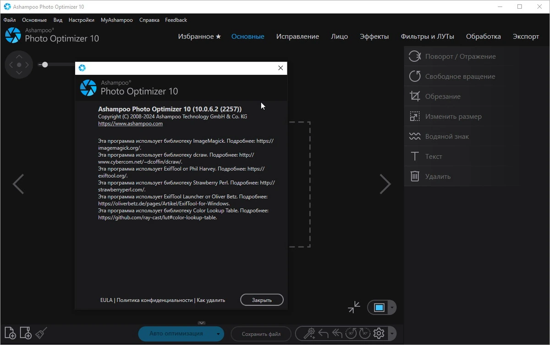Open the MyAshampoo menu

point(117,20)
